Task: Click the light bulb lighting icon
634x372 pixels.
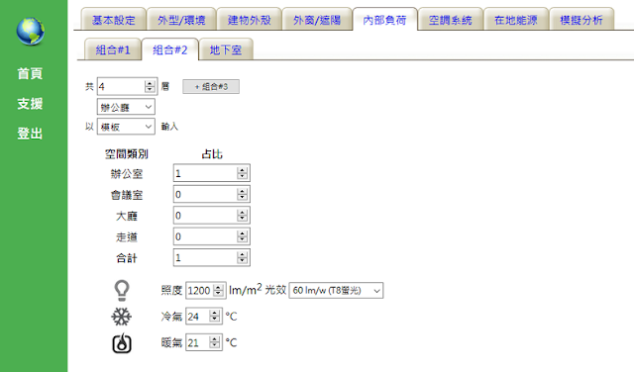Action: 122,291
